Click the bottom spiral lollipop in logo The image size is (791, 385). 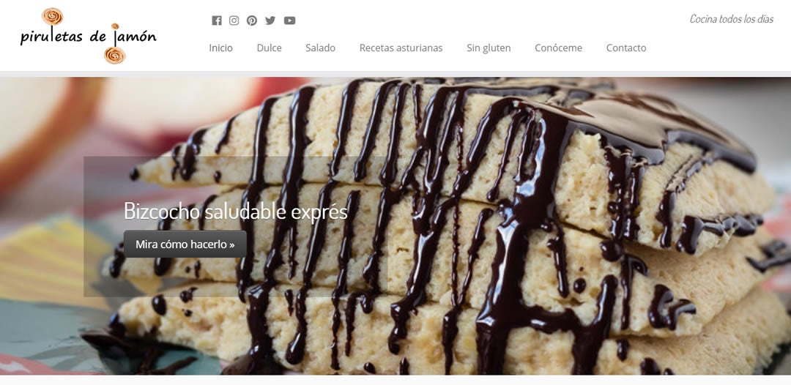(114, 54)
